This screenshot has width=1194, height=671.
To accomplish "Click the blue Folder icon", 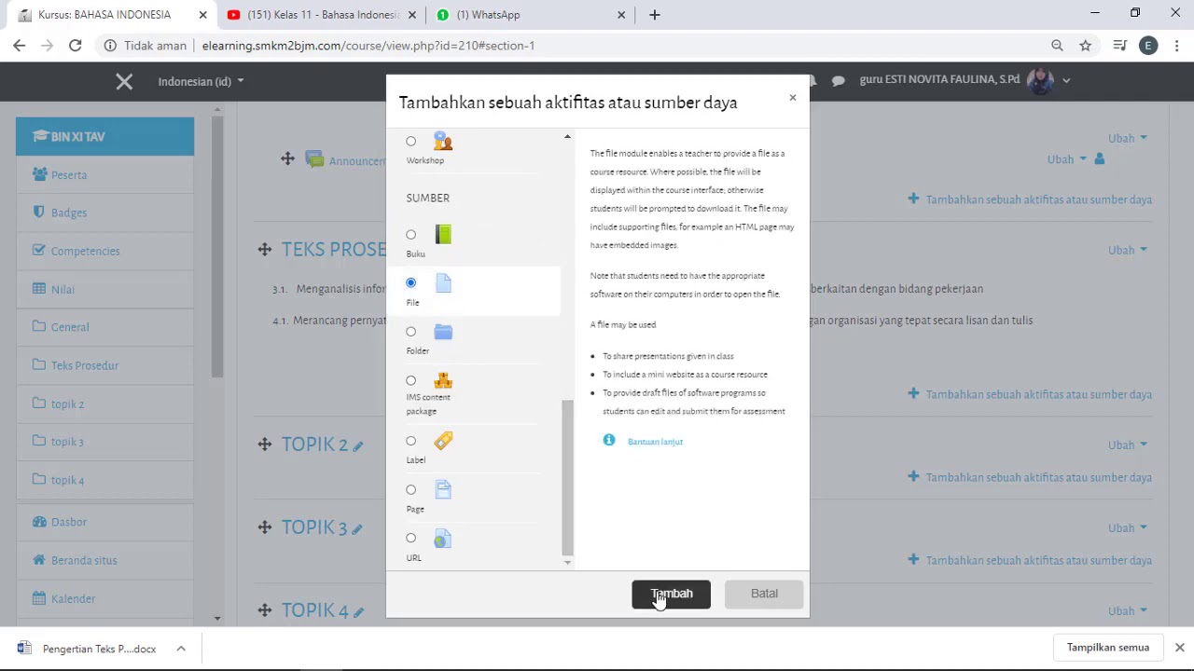I will tap(443, 332).
